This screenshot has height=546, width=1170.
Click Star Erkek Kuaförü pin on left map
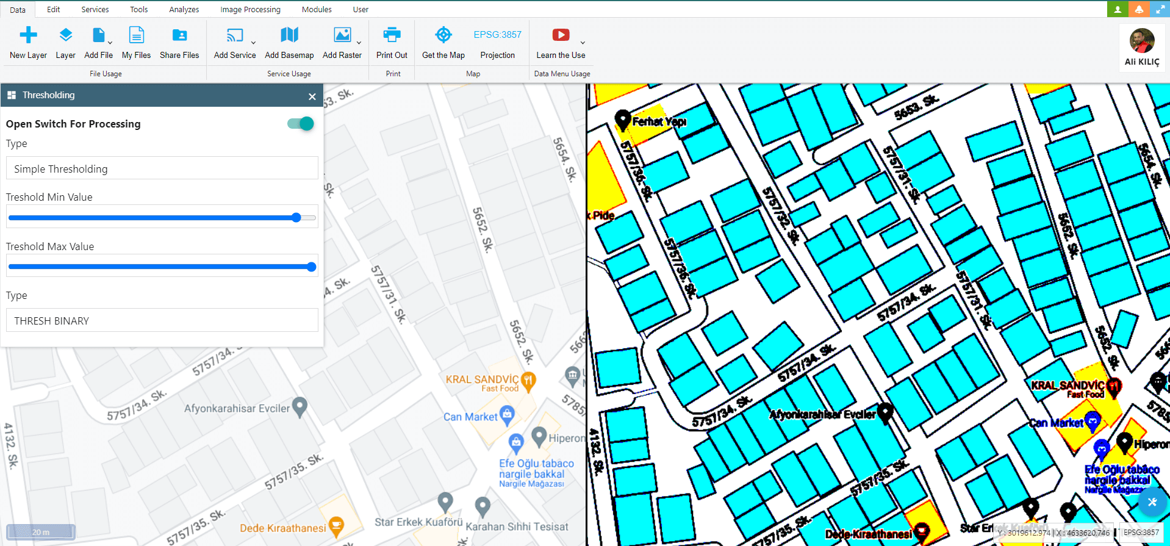[446, 501]
